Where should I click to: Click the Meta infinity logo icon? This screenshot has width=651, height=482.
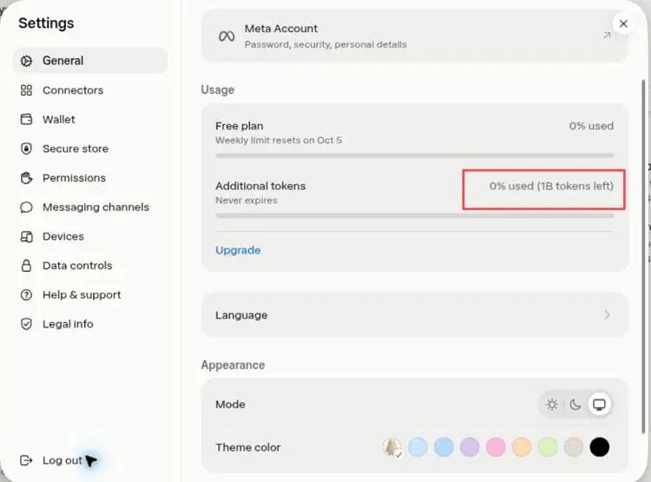(227, 36)
